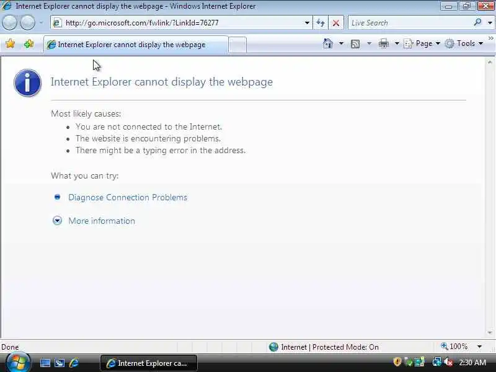This screenshot has width=496, height=372.
Task: Click the 100% zoom level button
Action: 454,347
